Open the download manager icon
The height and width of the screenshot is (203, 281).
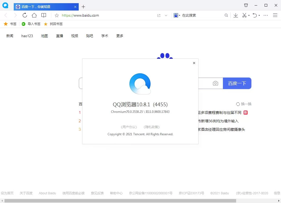tap(235, 15)
